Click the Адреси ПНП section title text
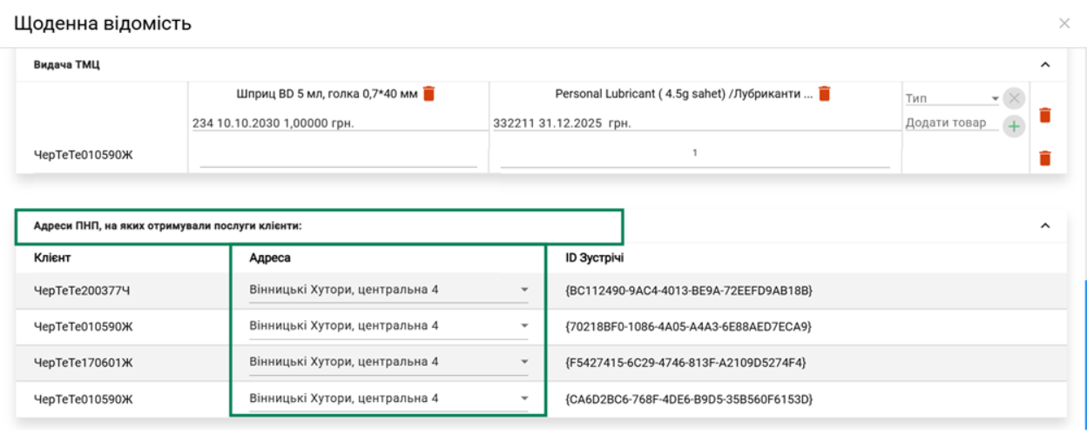 click(167, 225)
